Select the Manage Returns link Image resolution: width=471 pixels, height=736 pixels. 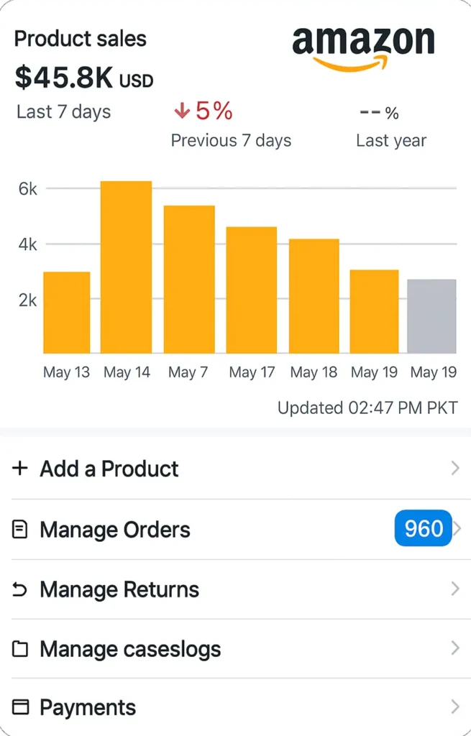[119, 589]
